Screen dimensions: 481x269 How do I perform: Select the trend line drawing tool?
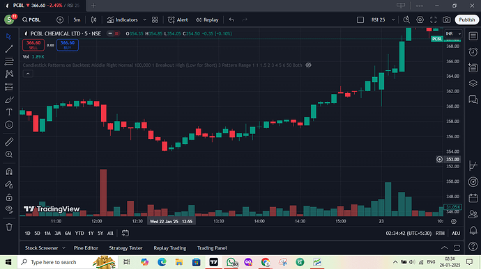point(9,49)
